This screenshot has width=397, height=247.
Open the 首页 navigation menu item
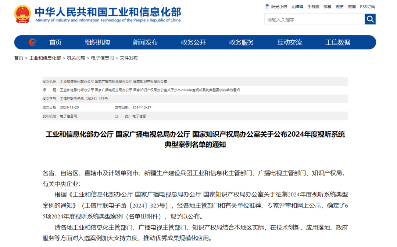[x=56, y=42]
